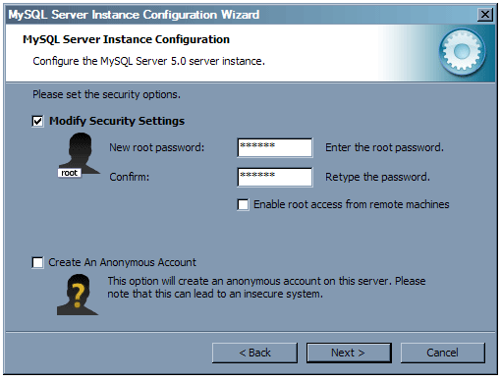
Task: Click the New root password field
Action: [275, 147]
